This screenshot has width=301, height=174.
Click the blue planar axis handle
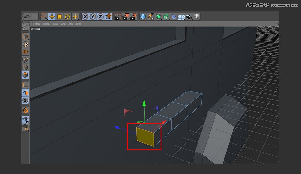(x=156, y=108)
